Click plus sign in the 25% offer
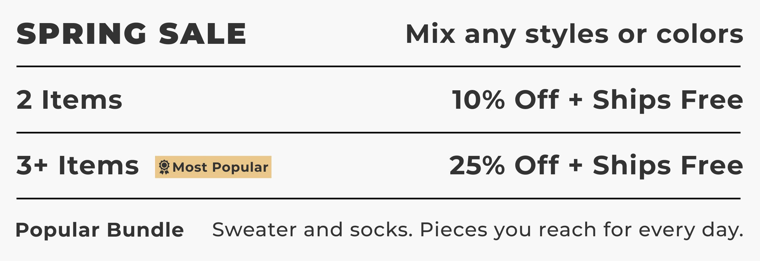 [576, 166]
